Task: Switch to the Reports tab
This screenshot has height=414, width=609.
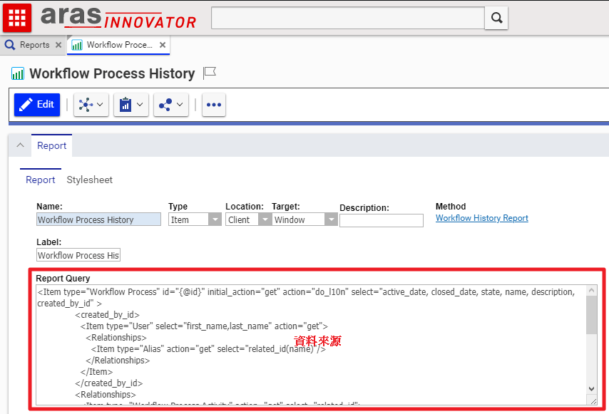Action: pos(29,45)
